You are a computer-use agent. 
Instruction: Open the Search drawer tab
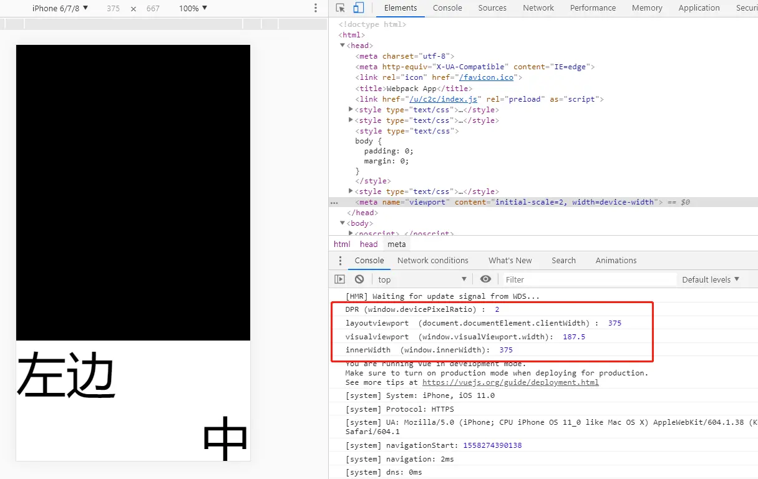[563, 261]
